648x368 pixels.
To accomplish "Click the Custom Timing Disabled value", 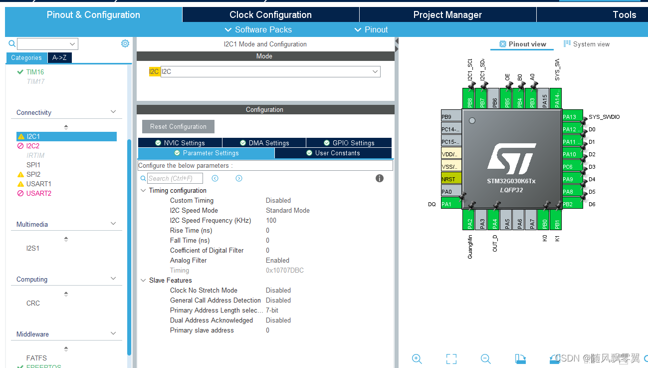I will (x=278, y=200).
